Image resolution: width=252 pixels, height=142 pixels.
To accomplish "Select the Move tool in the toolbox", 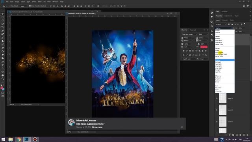I will pos(3,14).
